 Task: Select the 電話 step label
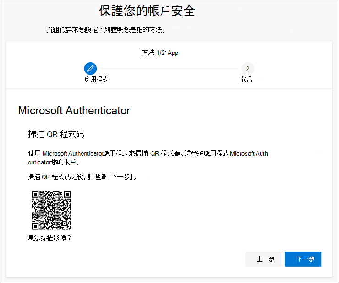(x=246, y=79)
